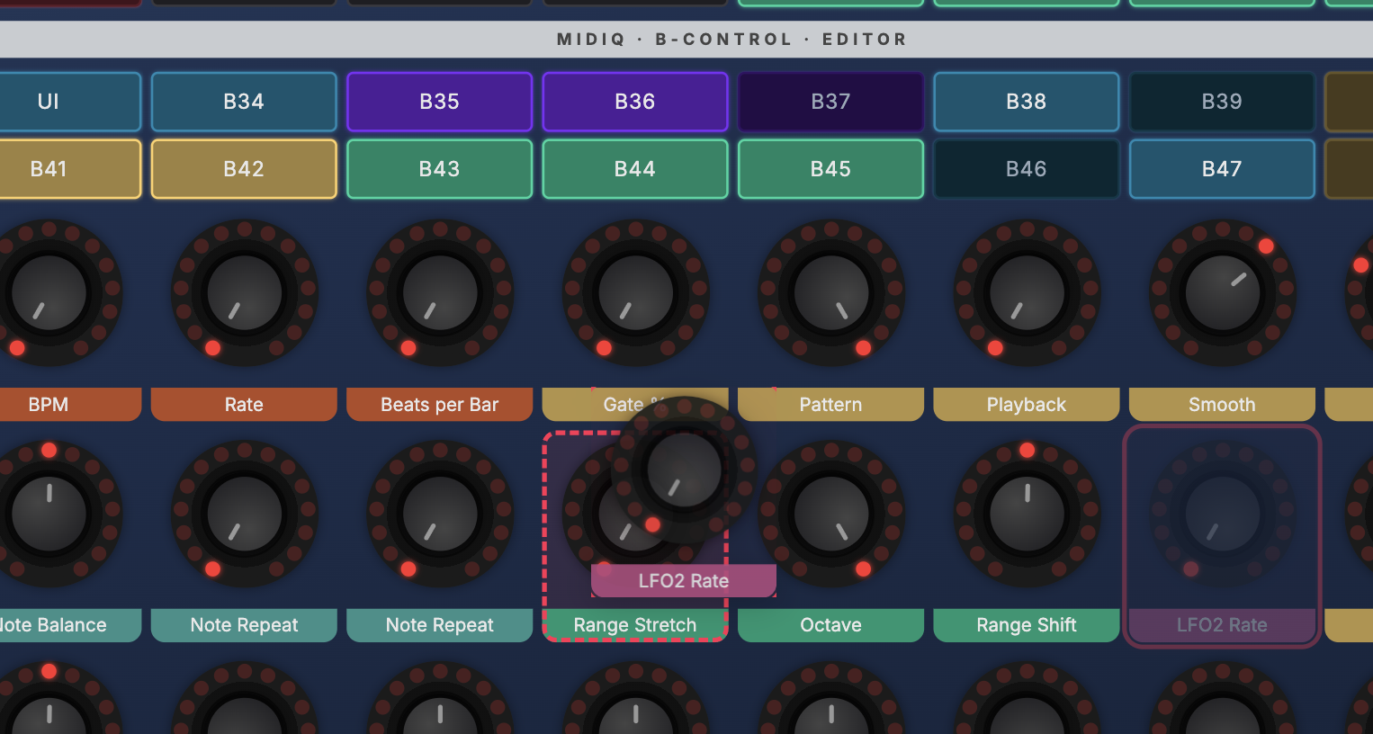Click the Octave label

coord(830,625)
